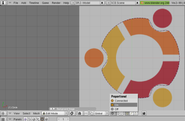Increase current frame with right arrow
The height and width of the screenshot is (121, 185).
click(x=68, y=119)
